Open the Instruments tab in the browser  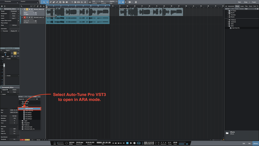[x=231, y=6]
